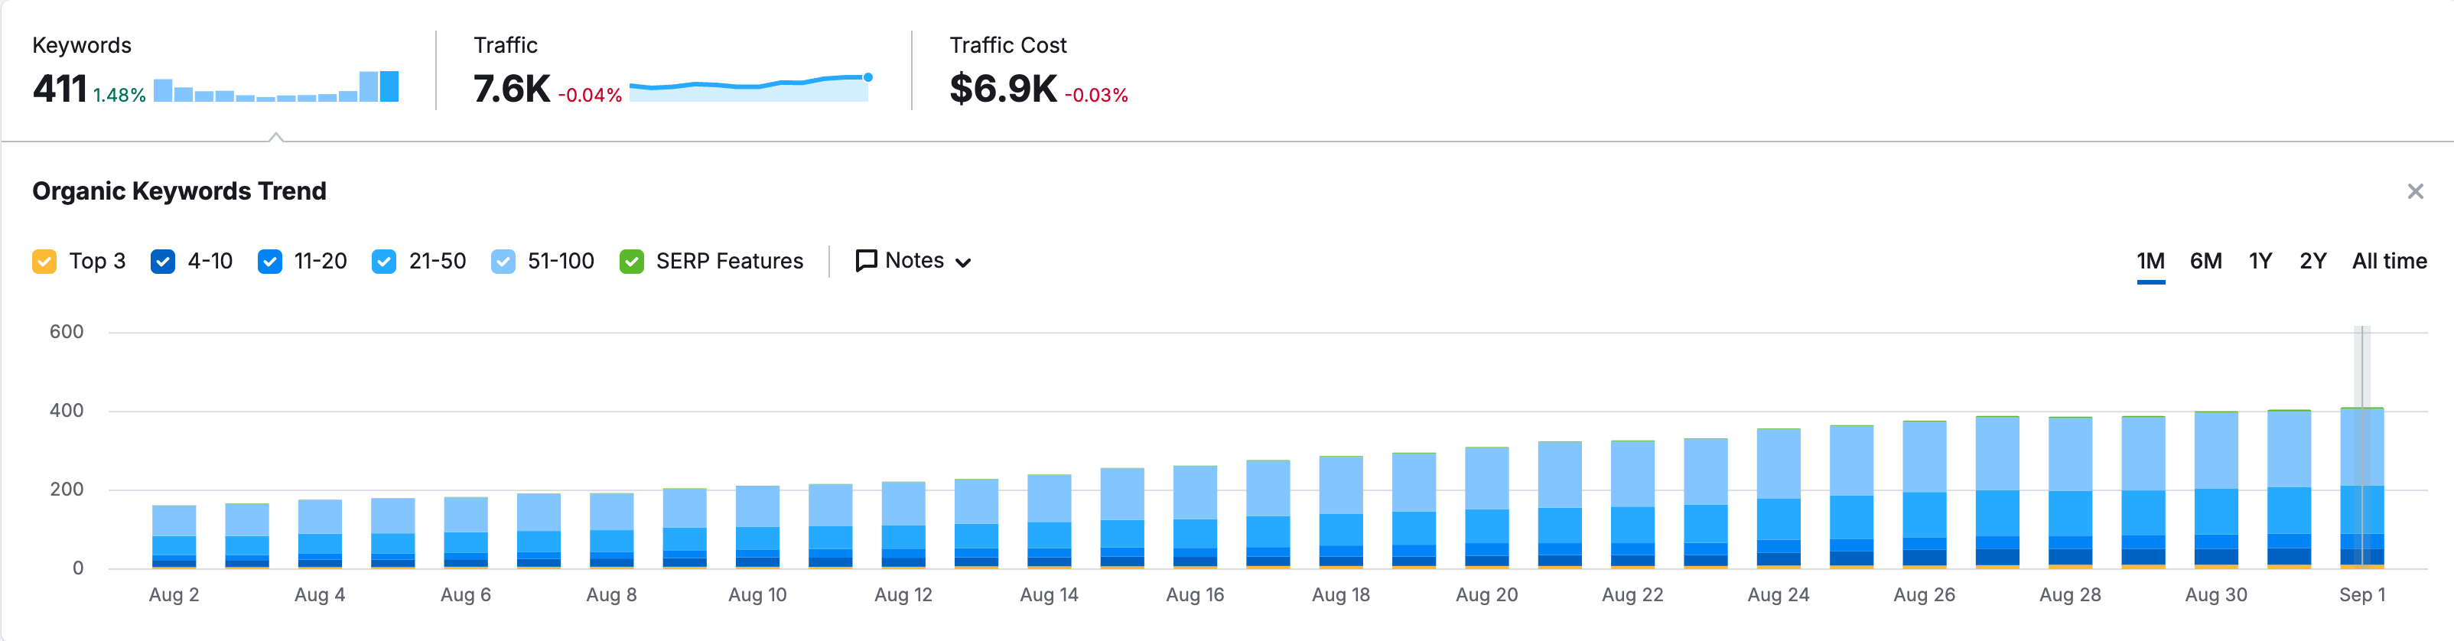This screenshot has width=2454, height=641.
Task: Uncheck the Top 3 checkbox
Action: [x=45, y=262]
